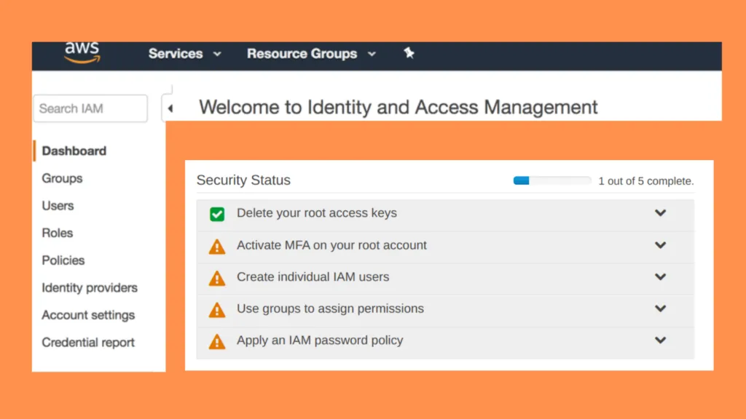Expand Create individual IAM users chevron

tap(660, 276)
